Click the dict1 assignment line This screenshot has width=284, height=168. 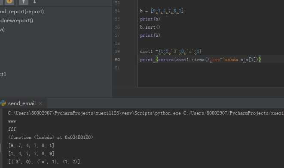(171, 52)
